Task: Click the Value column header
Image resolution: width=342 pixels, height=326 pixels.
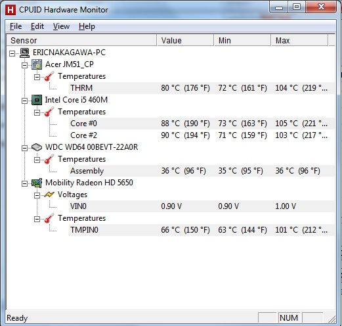Action: click(185, 40)
